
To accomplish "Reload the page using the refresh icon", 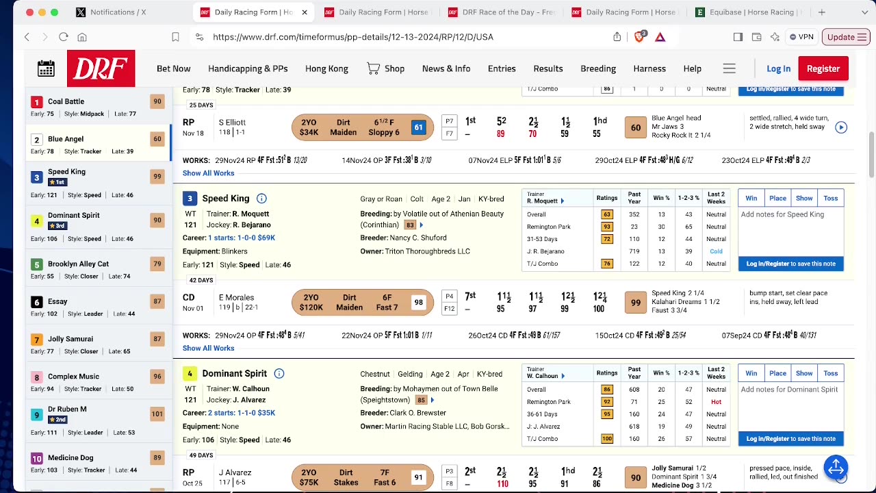I will (x=64, y=37).
